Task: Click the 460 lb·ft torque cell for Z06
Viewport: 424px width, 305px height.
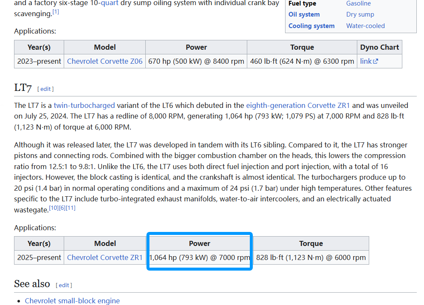Action: [302, 61]
